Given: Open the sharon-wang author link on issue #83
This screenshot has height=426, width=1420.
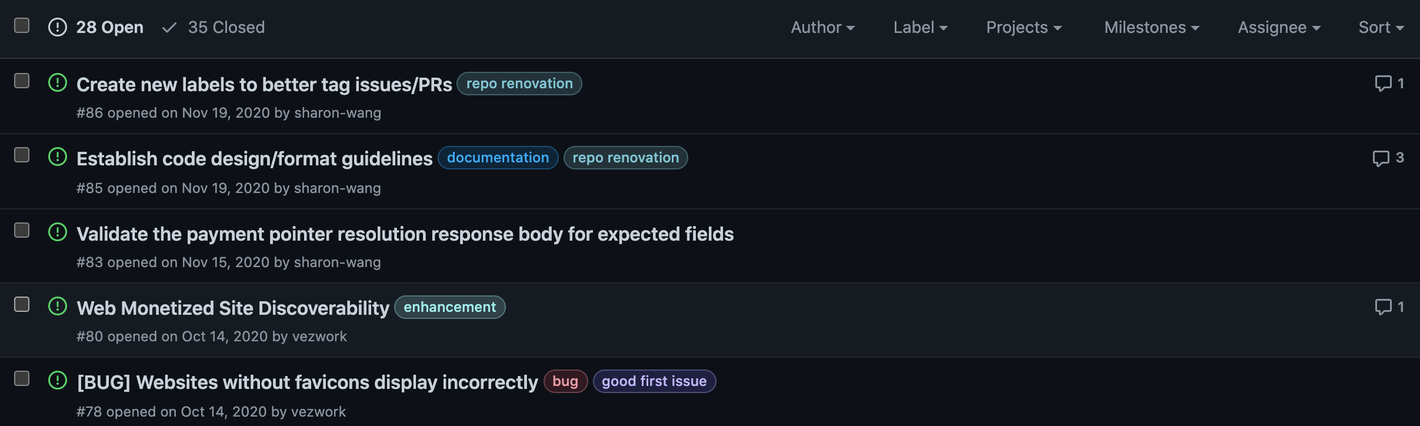Looking at the screenshot, I should (337, 262).
